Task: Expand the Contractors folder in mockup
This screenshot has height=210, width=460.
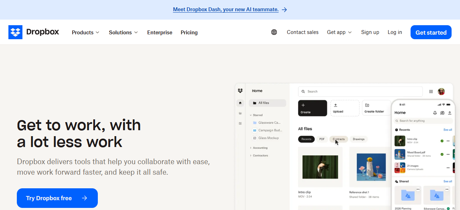Action: [x=251, y=155]
